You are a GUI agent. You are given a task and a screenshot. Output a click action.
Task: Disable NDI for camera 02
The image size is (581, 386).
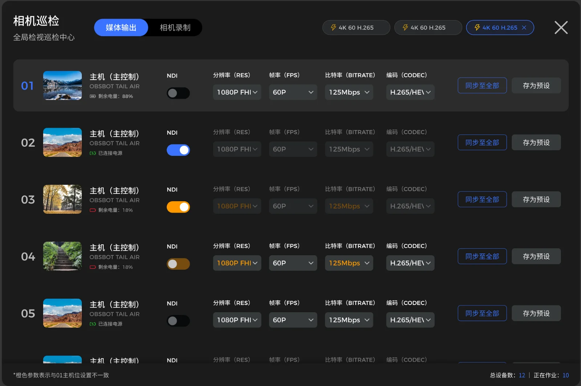tap(178, 150)
